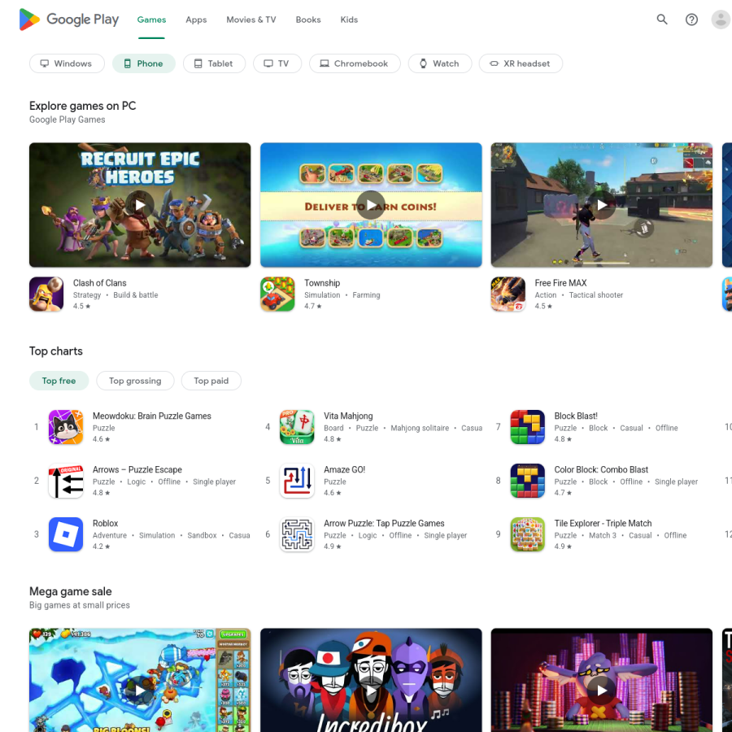
Task: Open the search icon in header
Action: click(x=661, y=20)
